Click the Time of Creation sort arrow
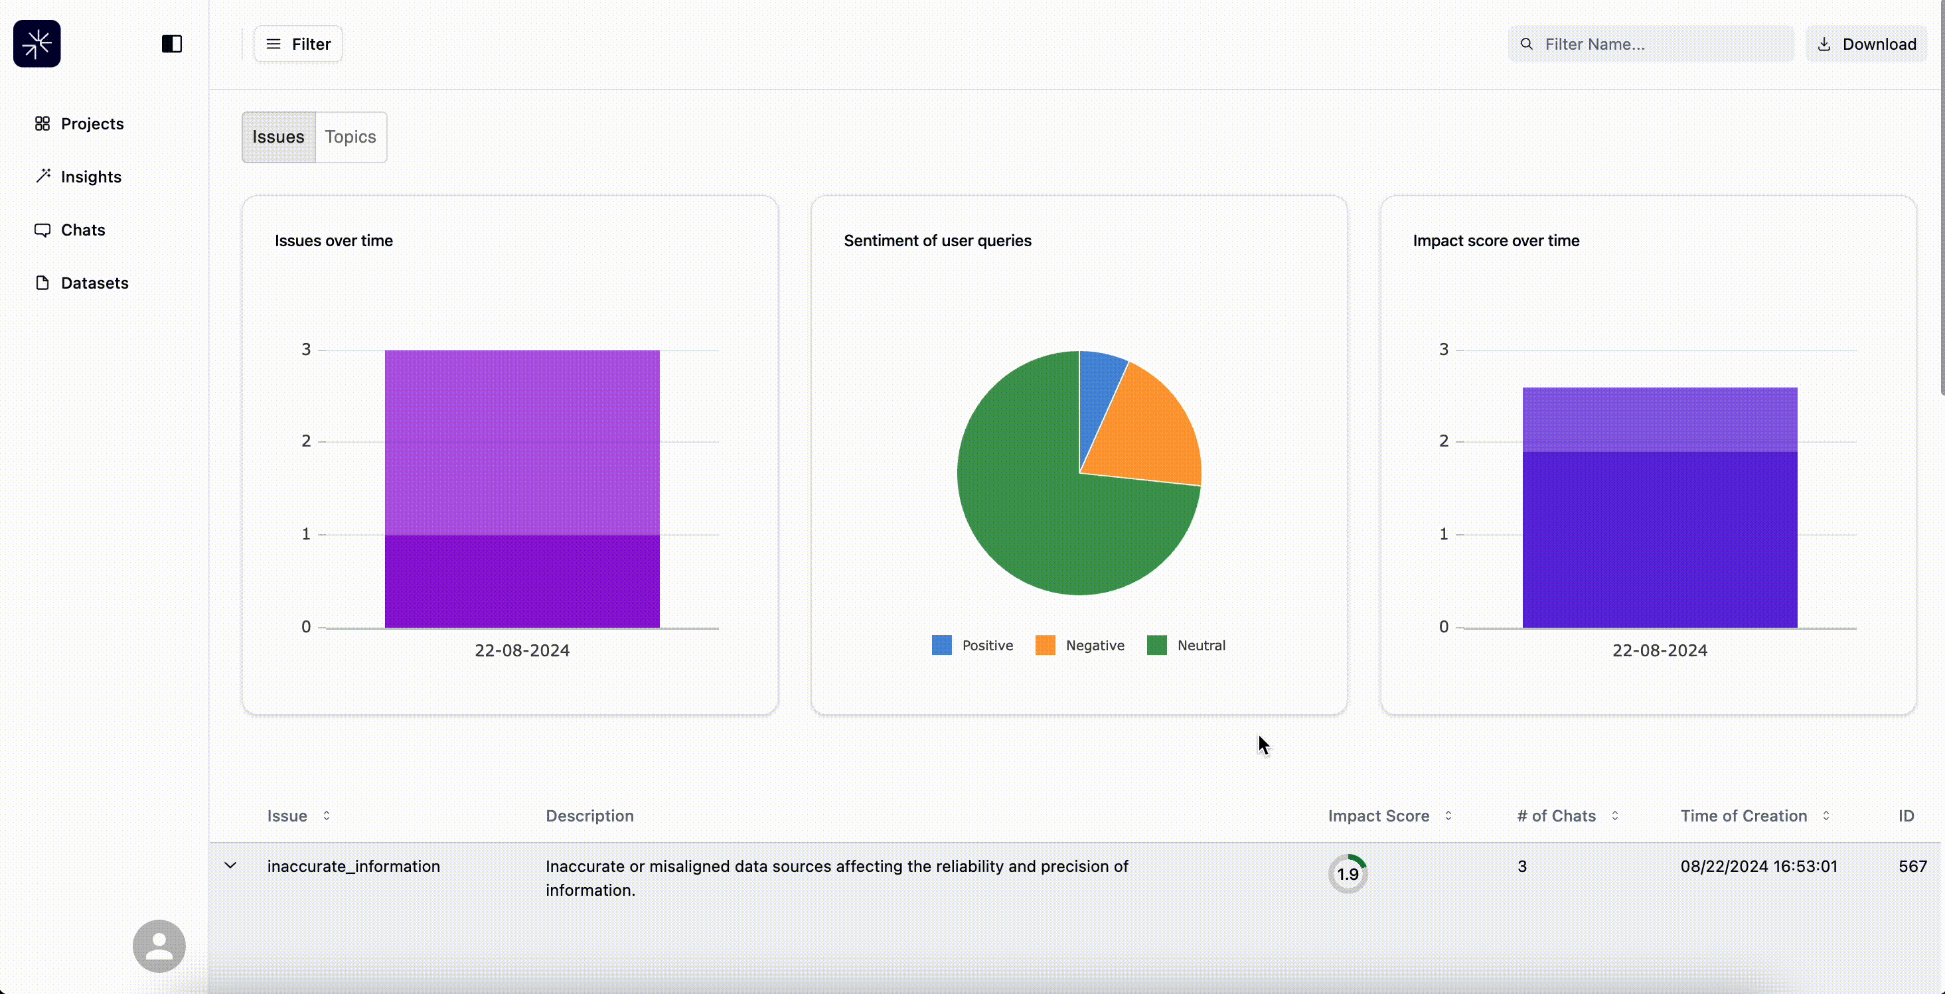Viewport: 1945px width, 994px height. coord(1826,816)
